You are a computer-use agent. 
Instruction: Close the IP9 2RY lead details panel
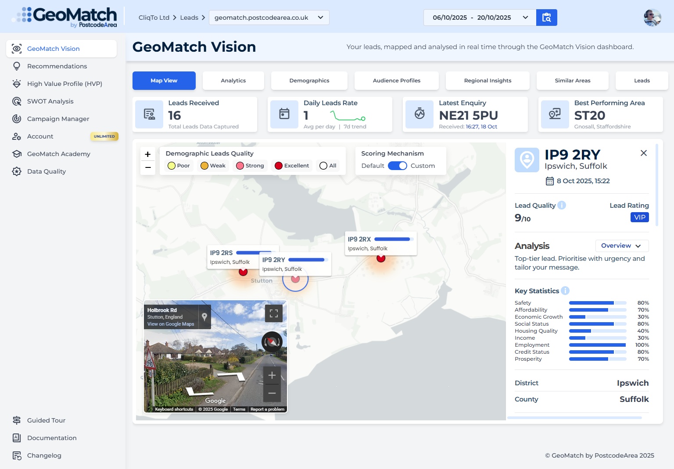tap(643, 153)
